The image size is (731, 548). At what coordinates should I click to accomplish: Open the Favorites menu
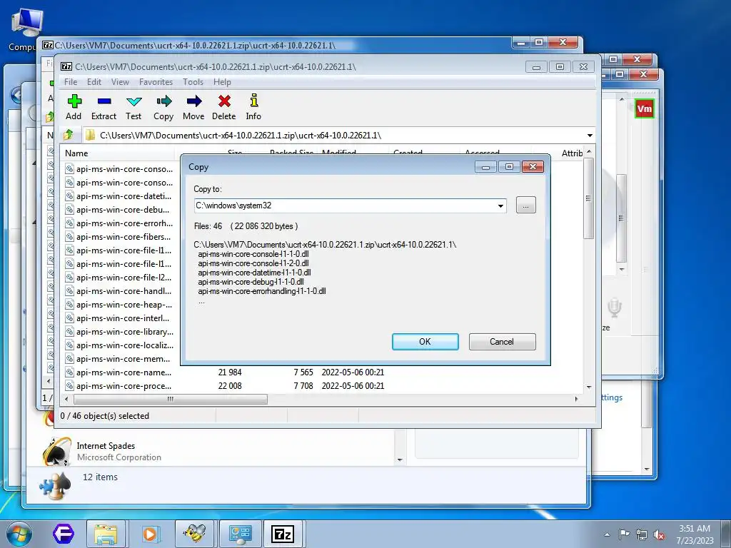[156, 82]
